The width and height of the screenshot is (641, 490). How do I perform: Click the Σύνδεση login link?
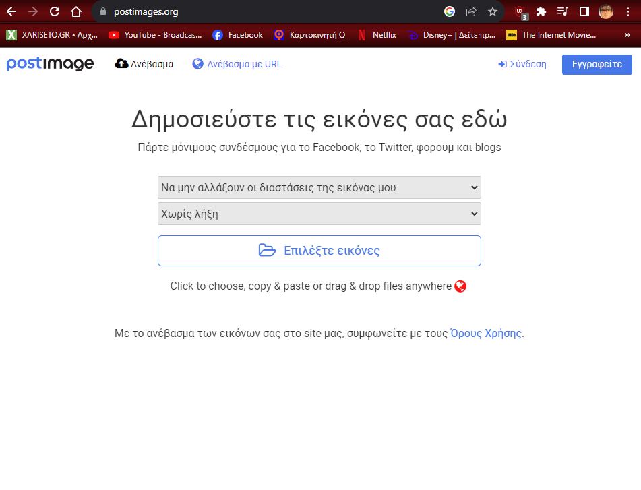[x=522, y=64]
